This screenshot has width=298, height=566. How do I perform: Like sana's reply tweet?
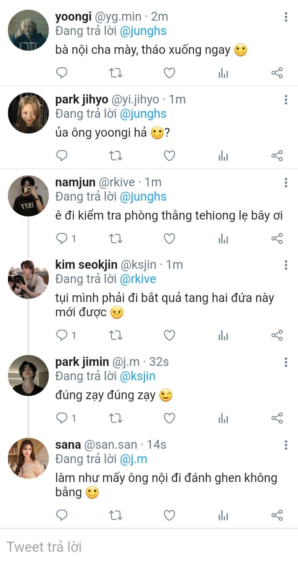click(169, 515)
